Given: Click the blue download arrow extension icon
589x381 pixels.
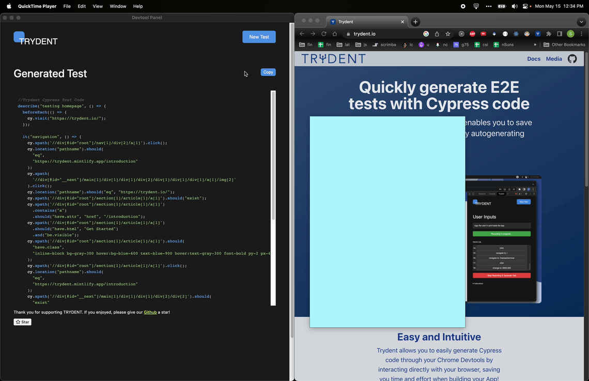Looking at the screenshot, I should 494,34.
